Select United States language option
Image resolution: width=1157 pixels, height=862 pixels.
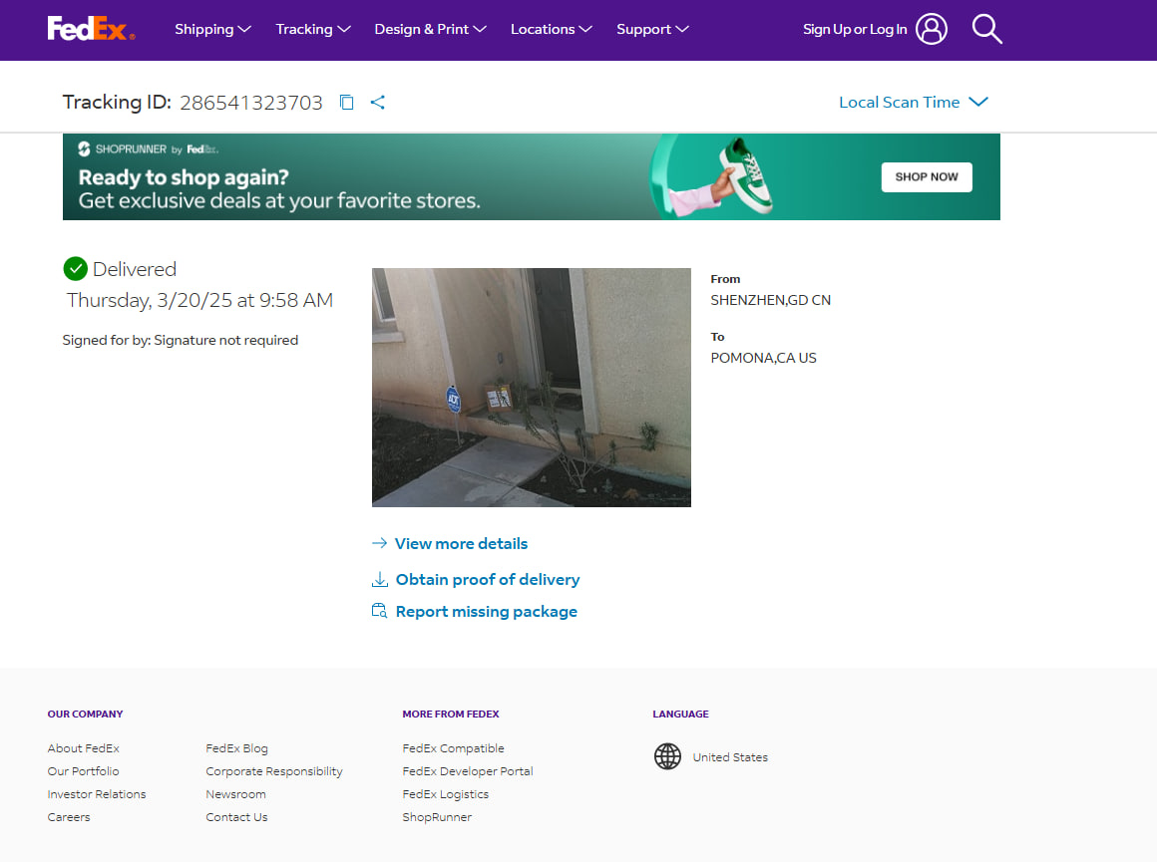coord(730,757)
